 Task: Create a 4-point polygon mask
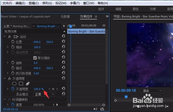pos(21,84)
